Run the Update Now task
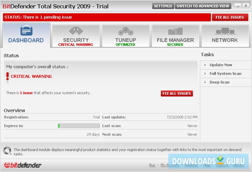 click(221, 65)
